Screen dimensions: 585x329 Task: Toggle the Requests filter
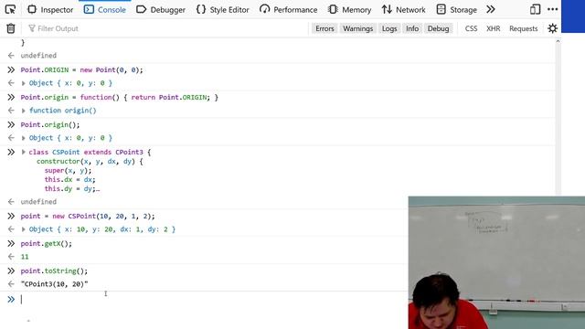click(523, 28)
